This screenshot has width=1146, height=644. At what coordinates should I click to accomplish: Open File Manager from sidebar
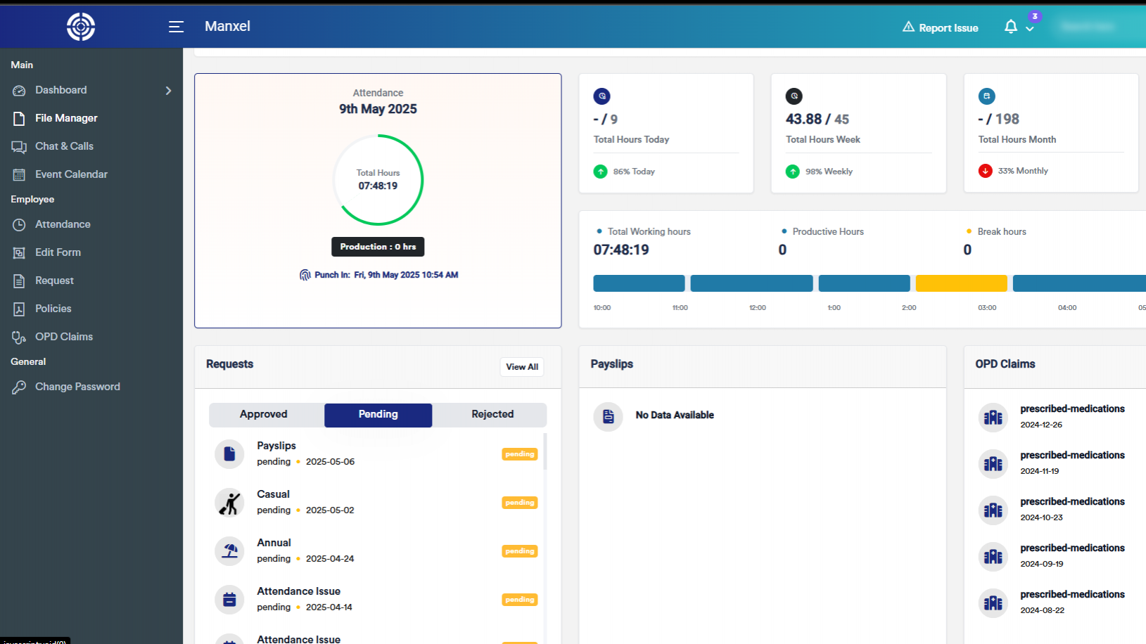[x=66, y=118]
